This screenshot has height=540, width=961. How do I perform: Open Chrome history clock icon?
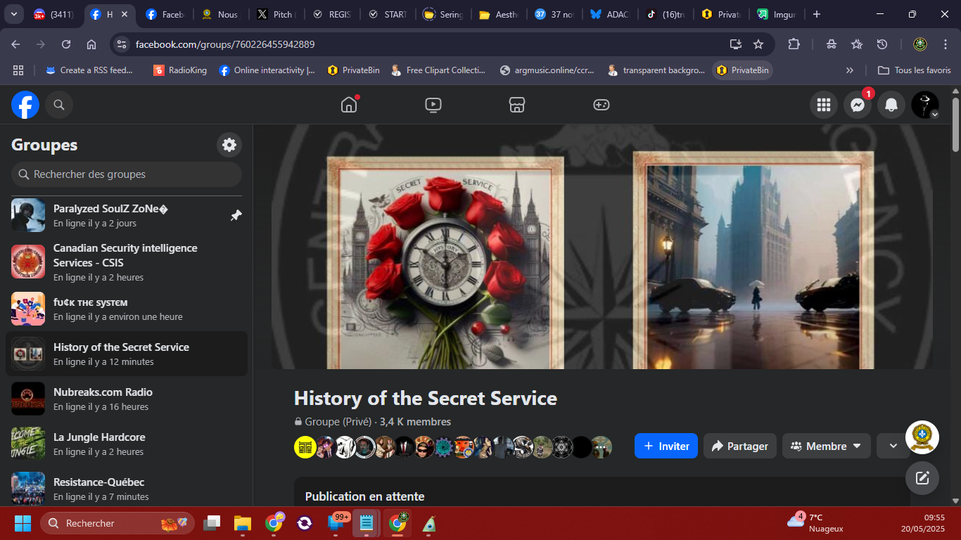pos(882,44)
